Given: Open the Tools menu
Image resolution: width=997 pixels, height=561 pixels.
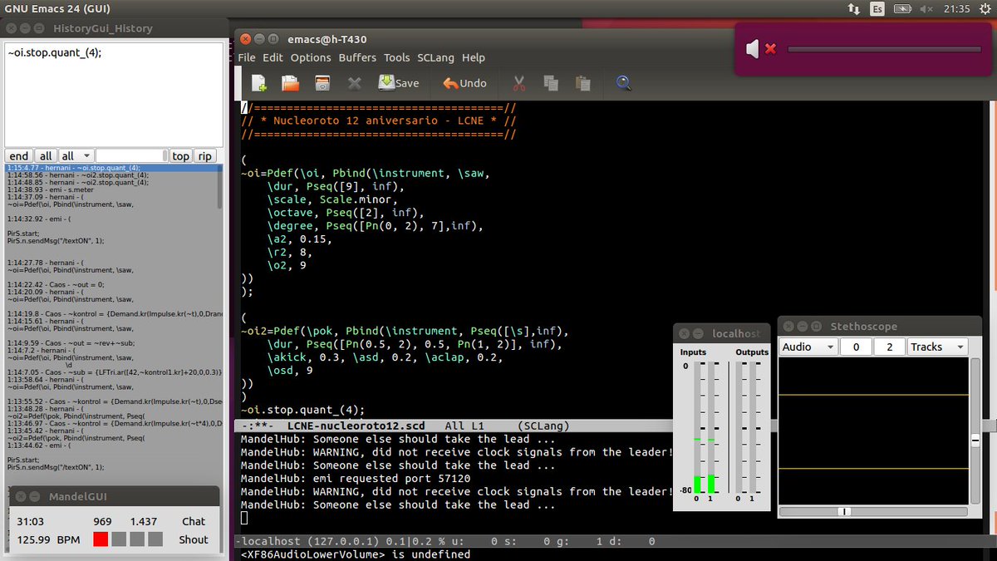Looking at the screenshot, I should [397, 57].
